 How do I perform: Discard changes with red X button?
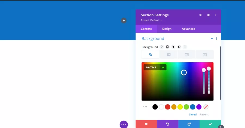[x=146, y=124]
